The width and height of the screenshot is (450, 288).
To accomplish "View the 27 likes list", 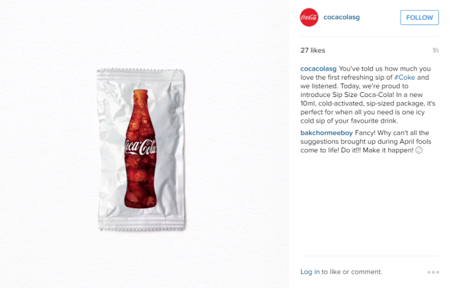I will pos(313,50).
